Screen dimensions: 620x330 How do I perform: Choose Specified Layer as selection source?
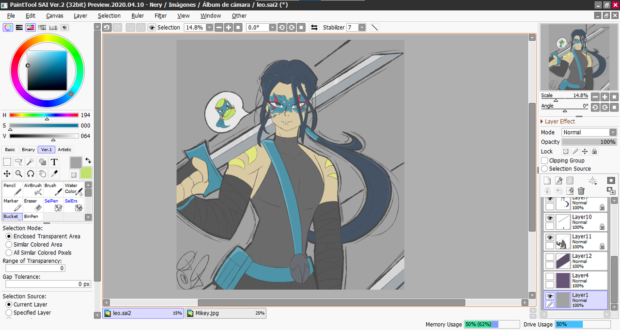point(9,313)
